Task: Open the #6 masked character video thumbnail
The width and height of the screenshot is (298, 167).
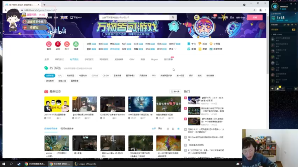Action: click(85, 104)
